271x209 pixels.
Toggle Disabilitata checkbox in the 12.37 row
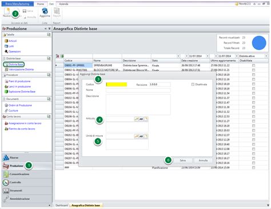(253, 135)
